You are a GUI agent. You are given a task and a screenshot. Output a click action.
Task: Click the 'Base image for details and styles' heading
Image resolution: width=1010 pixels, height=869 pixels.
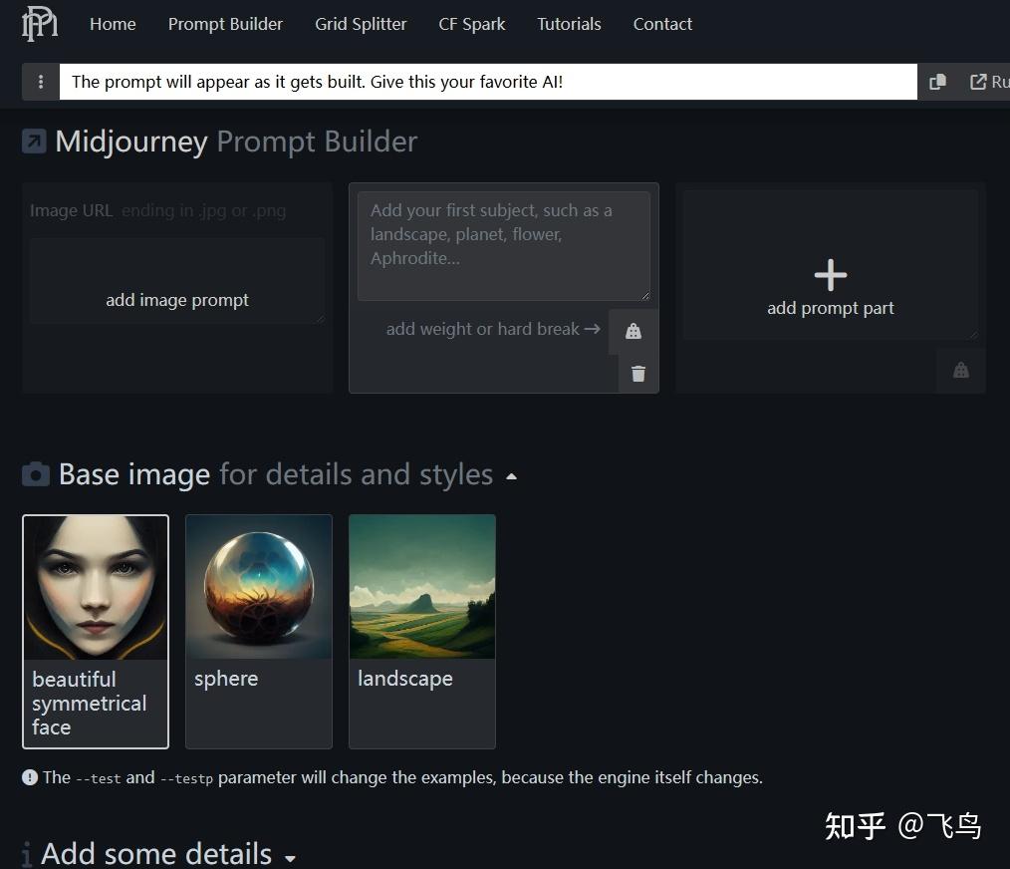(x=276, y=474)
